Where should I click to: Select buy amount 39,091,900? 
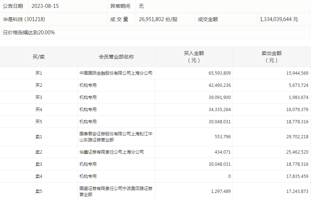point(220,97)
